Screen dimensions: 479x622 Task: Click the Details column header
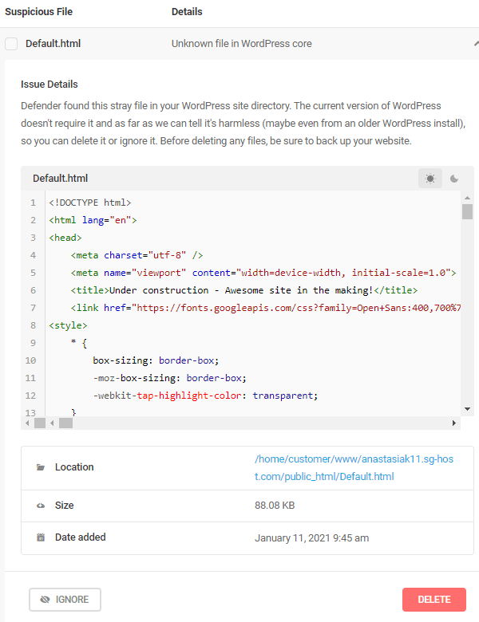point(187,12)
